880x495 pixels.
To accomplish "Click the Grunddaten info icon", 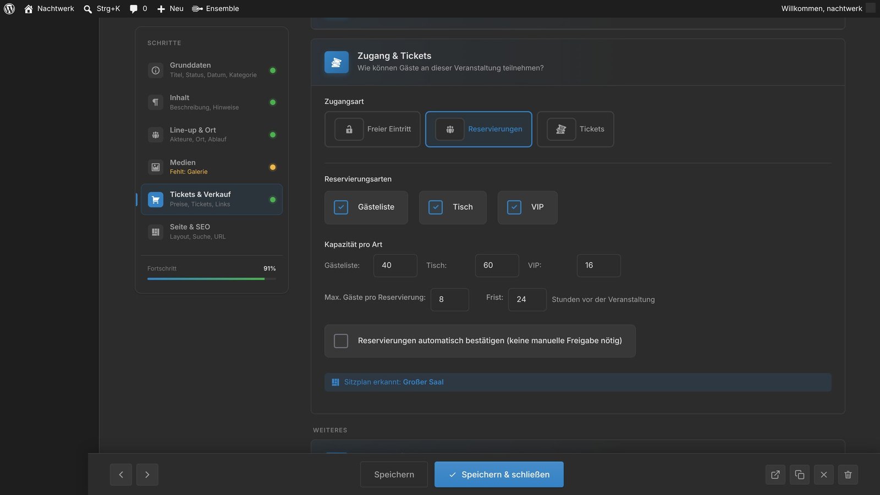I will pyautogui.click(x=156, y=70).
